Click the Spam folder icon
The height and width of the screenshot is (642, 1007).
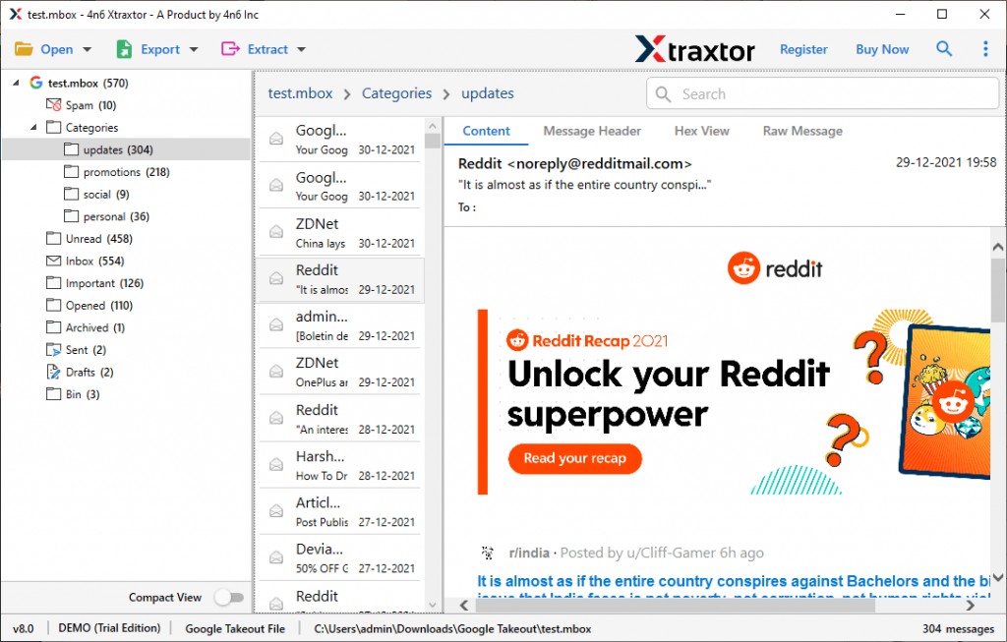[x=54, y=104]
